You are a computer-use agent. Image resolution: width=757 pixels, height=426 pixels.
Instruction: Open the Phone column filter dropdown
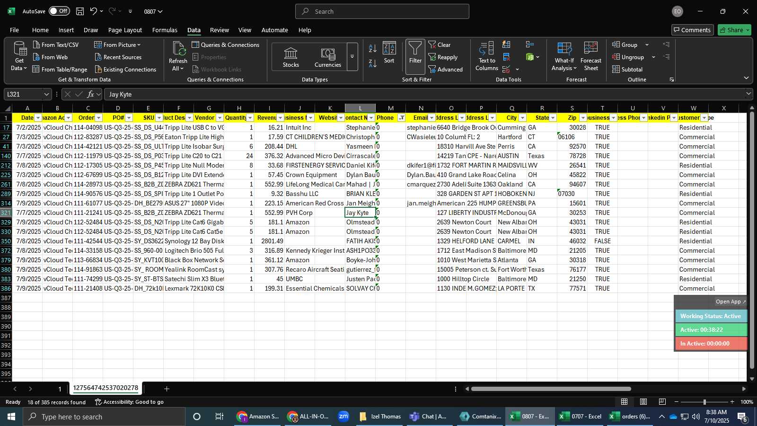coord(402,118)
